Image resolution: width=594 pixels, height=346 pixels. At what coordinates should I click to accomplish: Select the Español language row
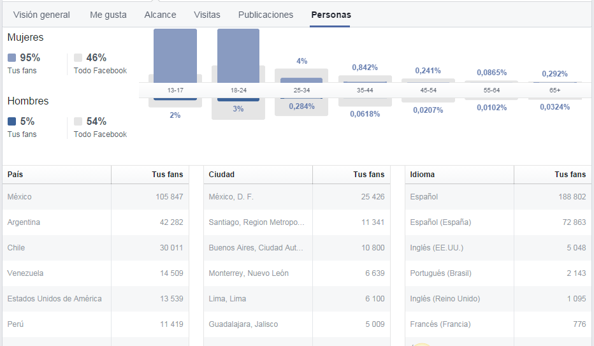coord(498,197)
